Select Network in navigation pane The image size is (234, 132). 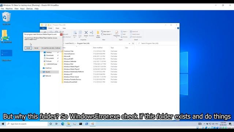point(48,76)
